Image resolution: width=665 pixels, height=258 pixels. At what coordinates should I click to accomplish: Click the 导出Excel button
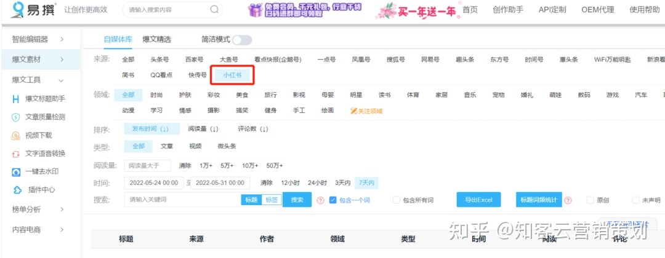click(478, 200)
